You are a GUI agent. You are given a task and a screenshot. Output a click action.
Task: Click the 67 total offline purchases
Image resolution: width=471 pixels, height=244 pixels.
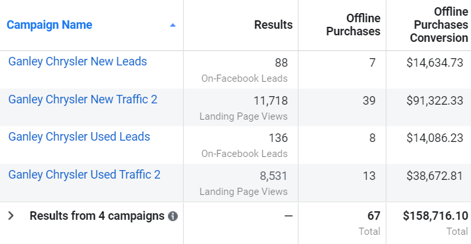point(374,216)
